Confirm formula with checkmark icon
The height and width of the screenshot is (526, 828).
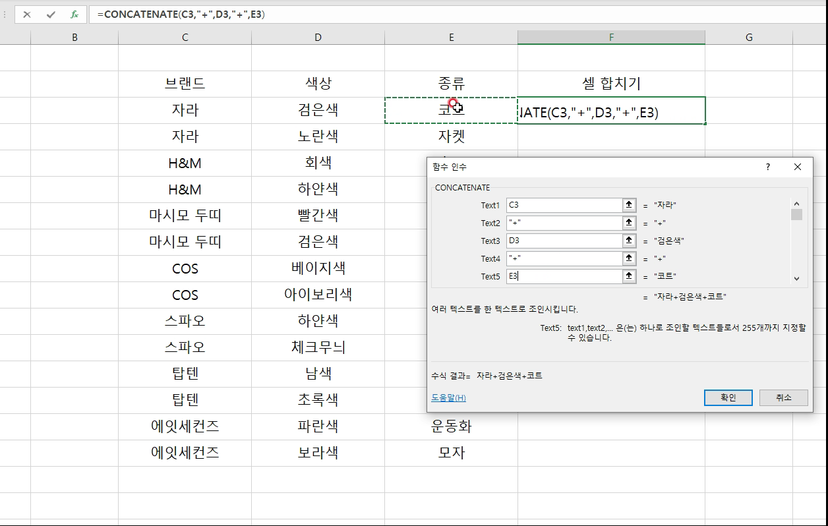[x=51, y=14]
